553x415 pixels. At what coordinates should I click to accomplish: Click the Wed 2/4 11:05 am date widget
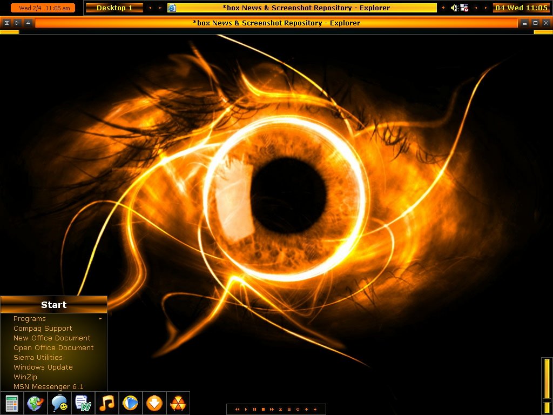point(43,8)
